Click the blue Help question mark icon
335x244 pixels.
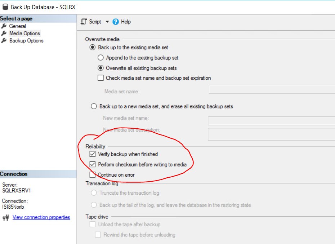(x=116, y=22)
